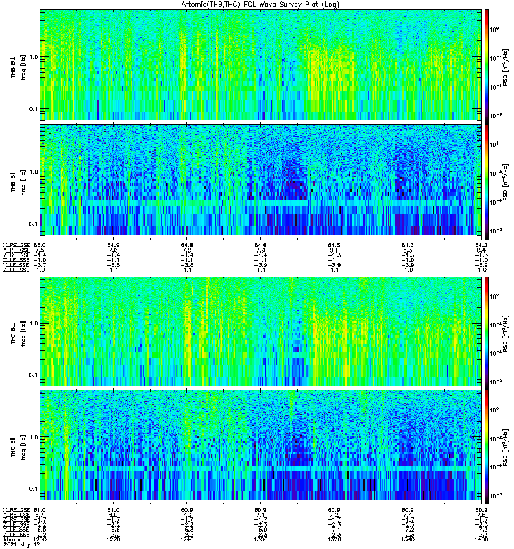This screenshot has width=514, height=549.
Task: Click the 1.0 frequency tick of THC B∥ panel
Action: 34,437
